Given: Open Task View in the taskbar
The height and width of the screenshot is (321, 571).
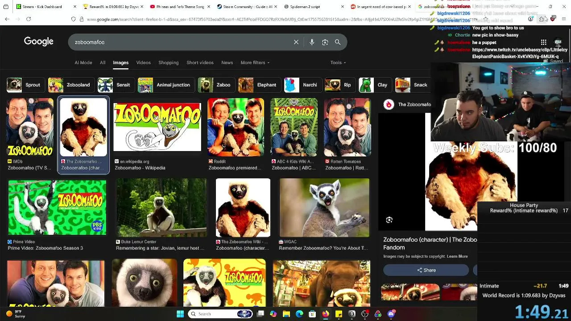Looking at the screenshot, I should pyautogui.click(x=261, y=314).
